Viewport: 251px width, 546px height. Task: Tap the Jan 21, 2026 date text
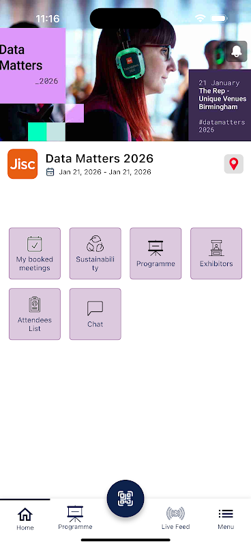click(105, 172)
